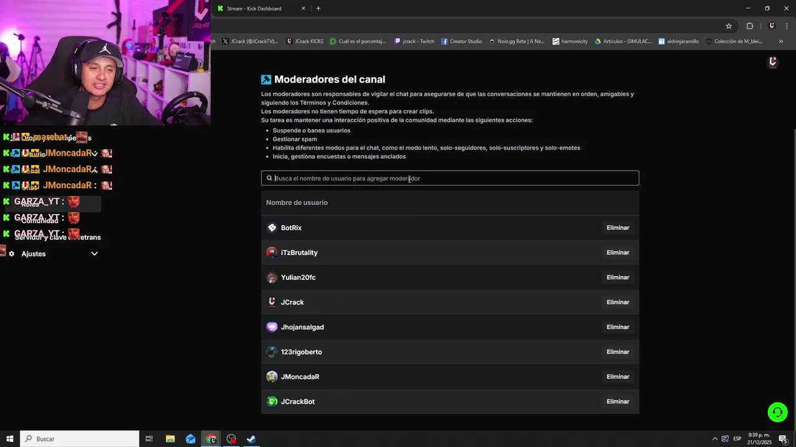Remove 123rigoberto from moderators
Screen dimensions: 796x447
[618, 352]
